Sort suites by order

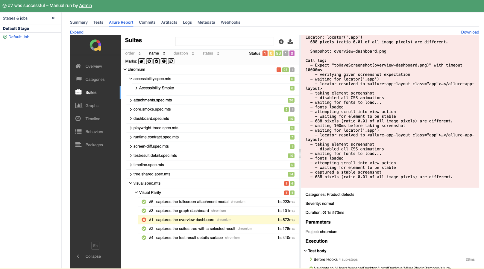(x=133, y=53)
